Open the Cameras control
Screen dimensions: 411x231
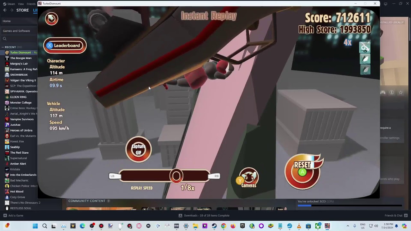tap(249, 178)
